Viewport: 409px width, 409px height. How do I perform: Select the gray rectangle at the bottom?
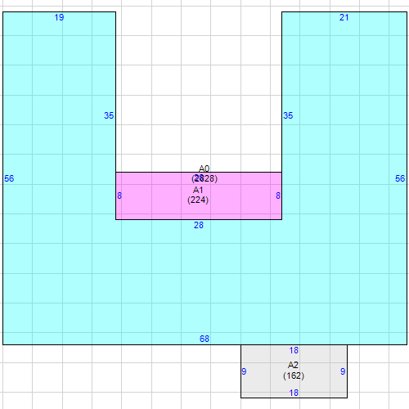294,371
